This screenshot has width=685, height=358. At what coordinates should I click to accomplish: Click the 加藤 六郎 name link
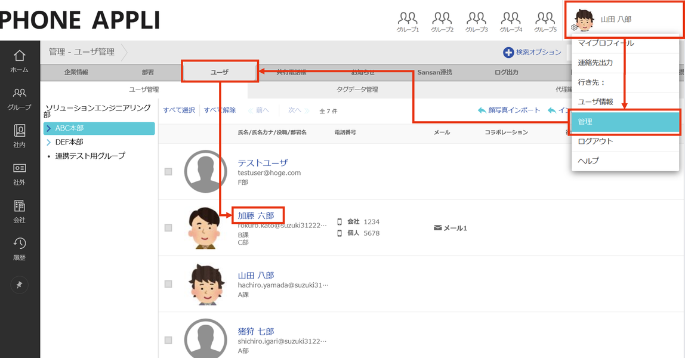[257, 215]
